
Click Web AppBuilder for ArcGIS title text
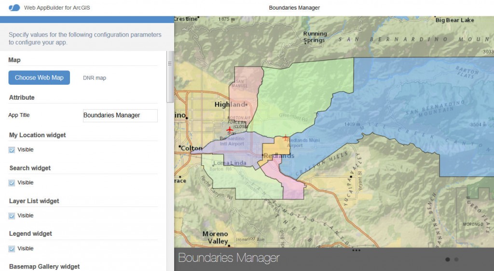click(57, 8)
